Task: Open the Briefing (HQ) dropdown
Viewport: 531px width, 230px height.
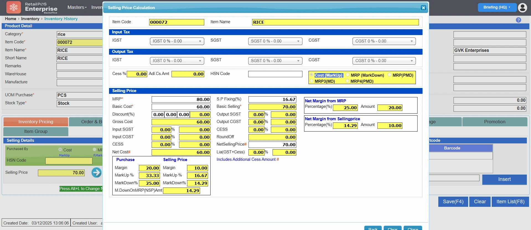Action: point(497,7)
